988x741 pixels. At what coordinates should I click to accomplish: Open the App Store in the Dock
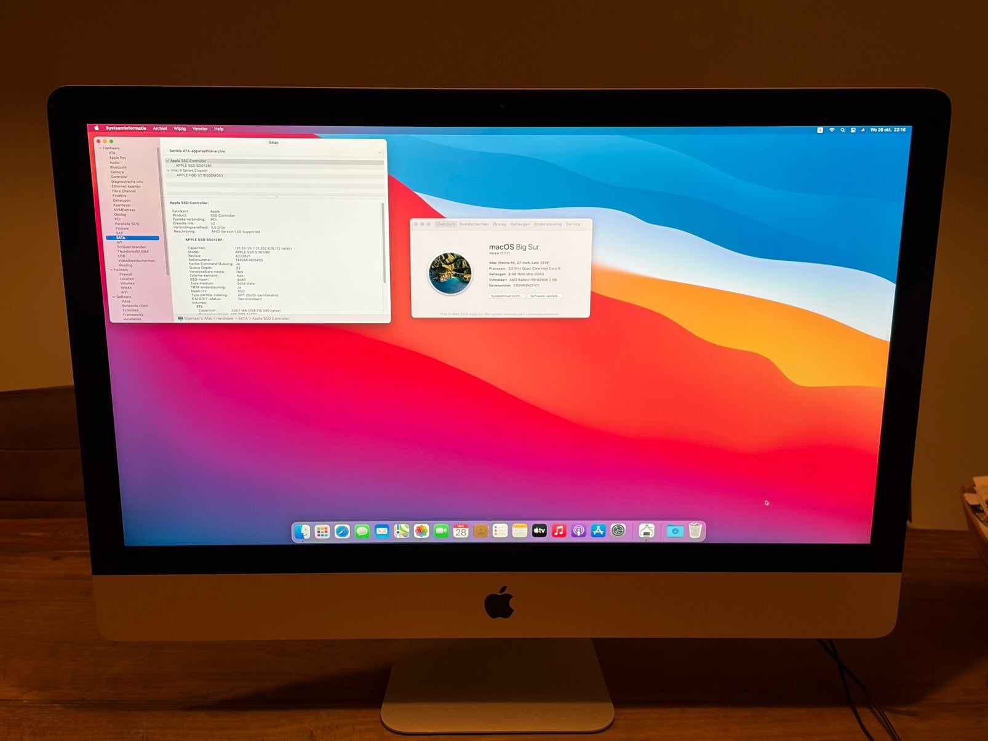click(x=598, y=531)
